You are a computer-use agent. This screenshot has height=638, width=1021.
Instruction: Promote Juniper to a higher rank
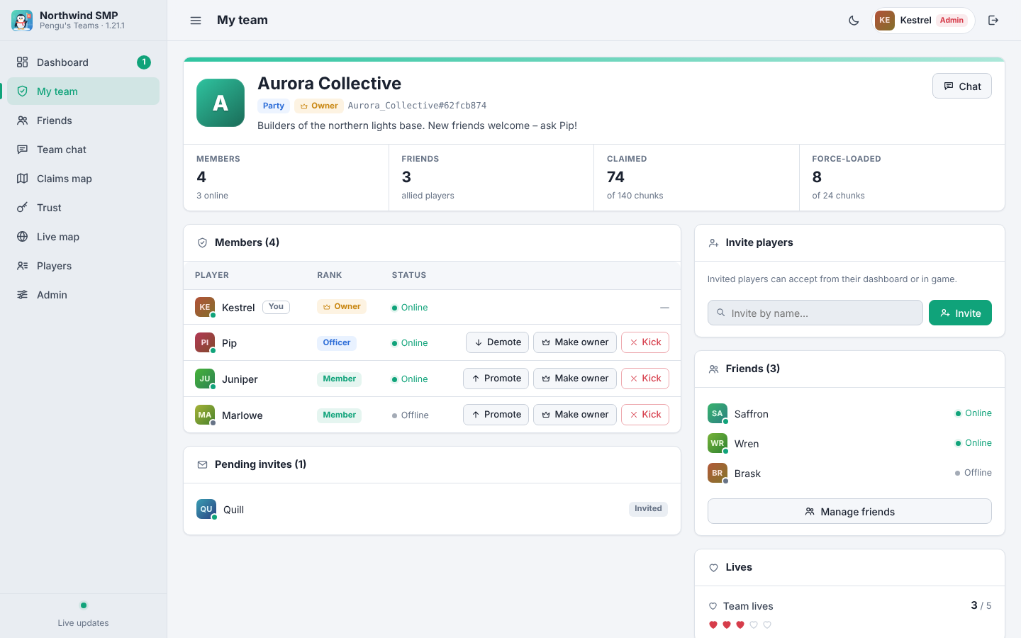pos(496,379)
